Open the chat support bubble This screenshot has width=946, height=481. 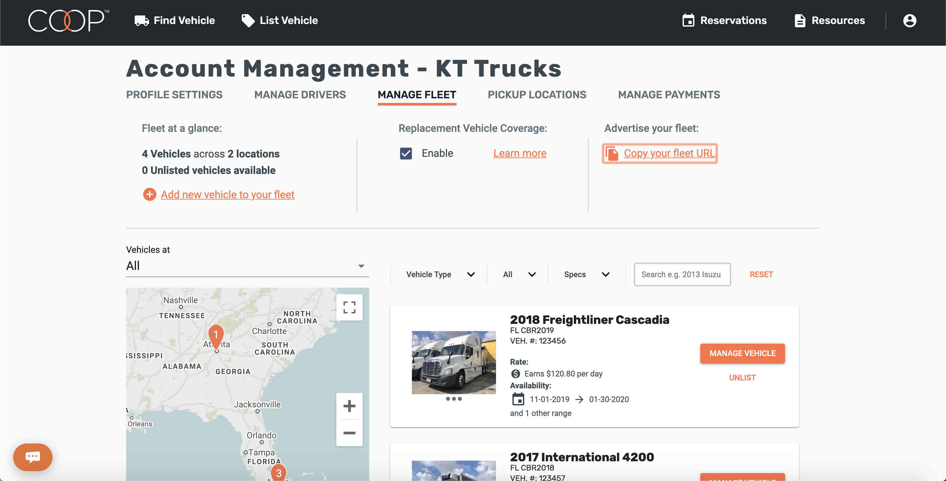pos(33,457)
